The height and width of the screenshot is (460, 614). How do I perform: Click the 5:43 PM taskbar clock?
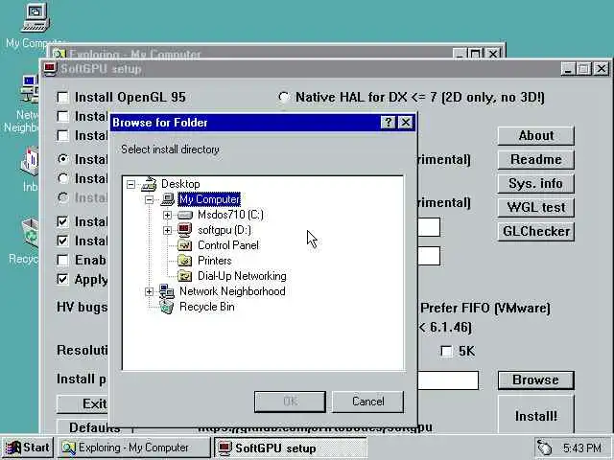(582, 448)
